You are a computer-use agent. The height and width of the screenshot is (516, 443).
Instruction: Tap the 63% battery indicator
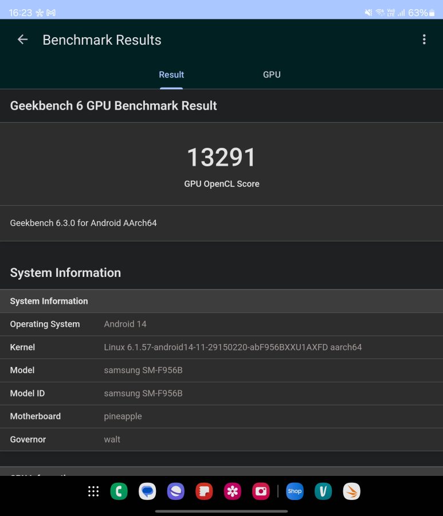click(x=421, y=13)
